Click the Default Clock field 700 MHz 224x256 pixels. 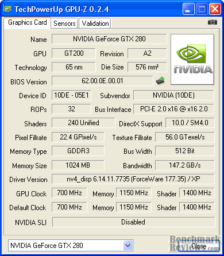tap(69, 207)
